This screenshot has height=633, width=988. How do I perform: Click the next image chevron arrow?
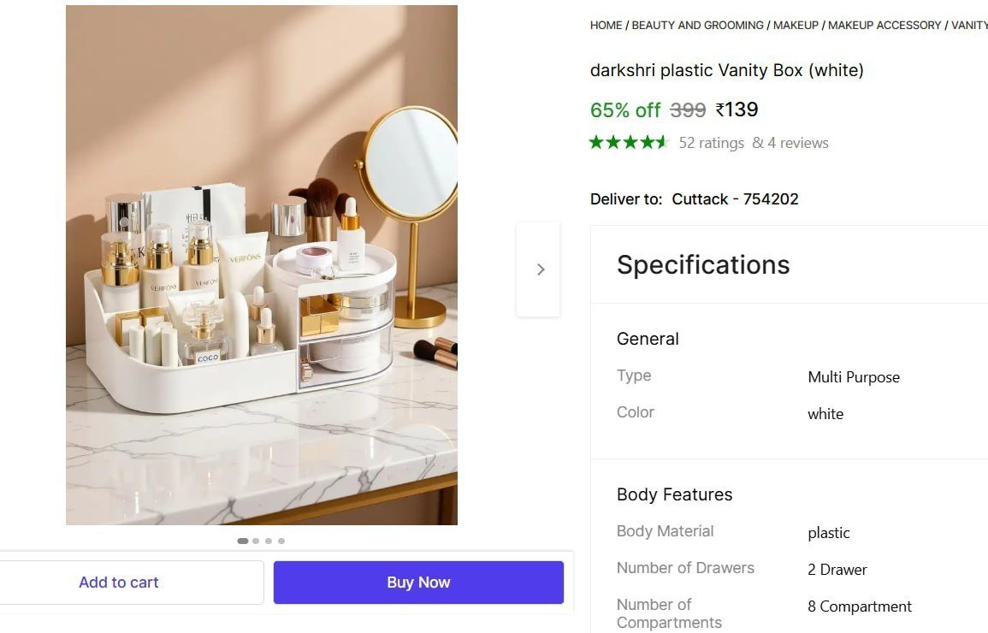pos(540,269)
